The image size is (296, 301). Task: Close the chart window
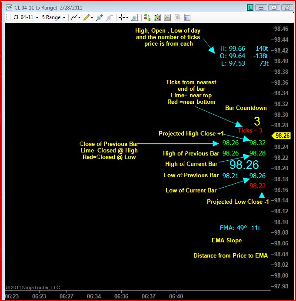[x=287, y=8]
